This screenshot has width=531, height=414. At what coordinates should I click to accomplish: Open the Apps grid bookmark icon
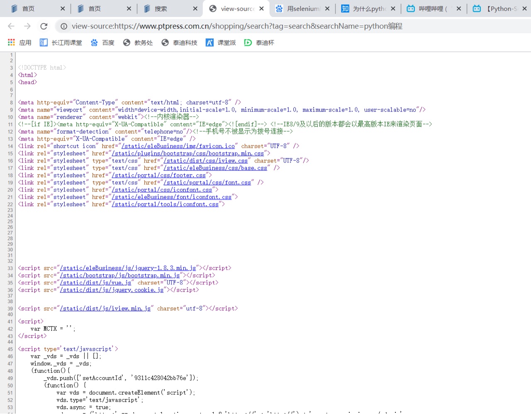(x=12, y=42)
